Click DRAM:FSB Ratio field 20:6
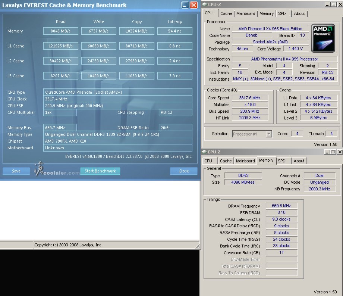This screenshot has height=296, width=343. (176, 128)
